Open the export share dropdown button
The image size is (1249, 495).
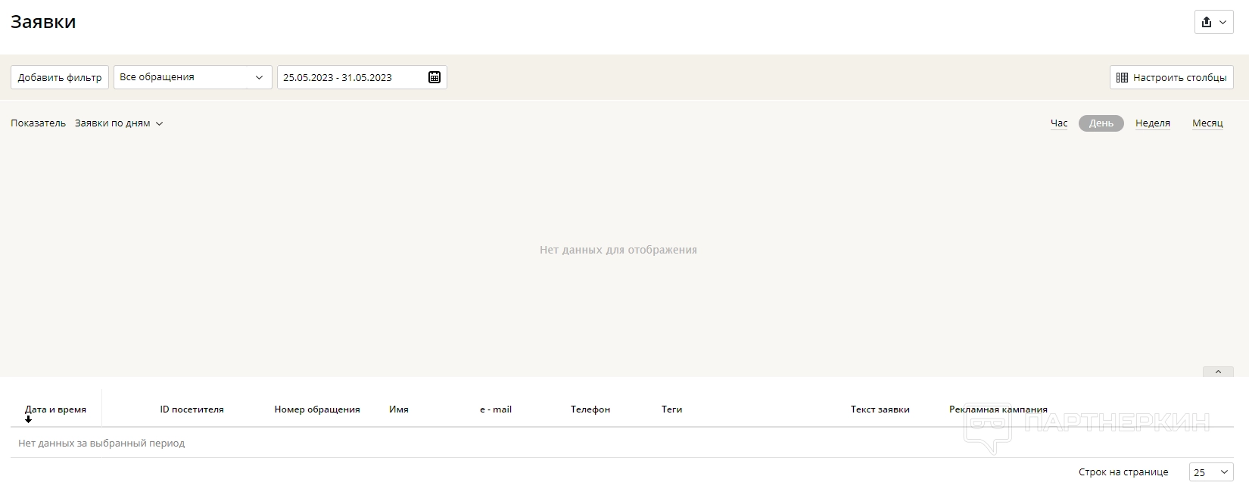(x=1213, y=22)
